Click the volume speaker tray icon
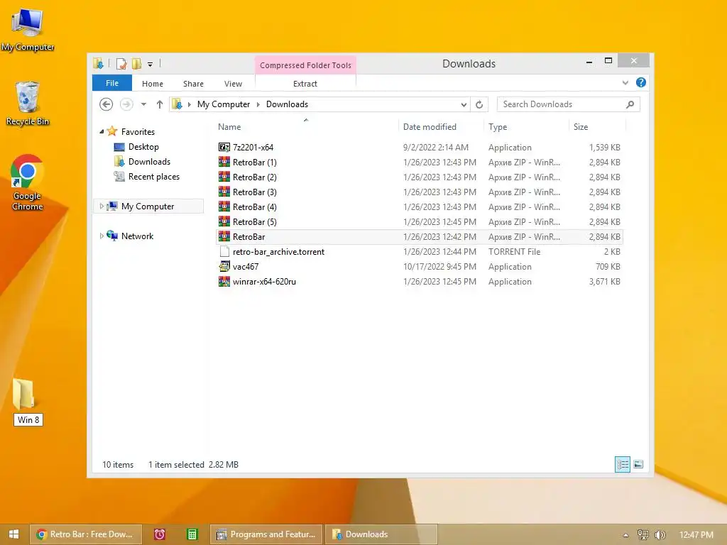 (x=660, y=535)
